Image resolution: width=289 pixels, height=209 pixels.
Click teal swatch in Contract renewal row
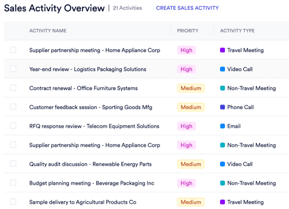(223, 88)
